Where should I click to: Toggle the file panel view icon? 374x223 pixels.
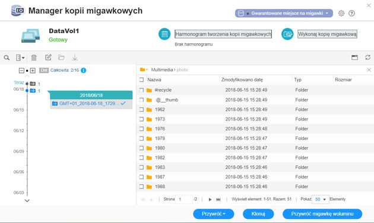click(x=354, y=58)
